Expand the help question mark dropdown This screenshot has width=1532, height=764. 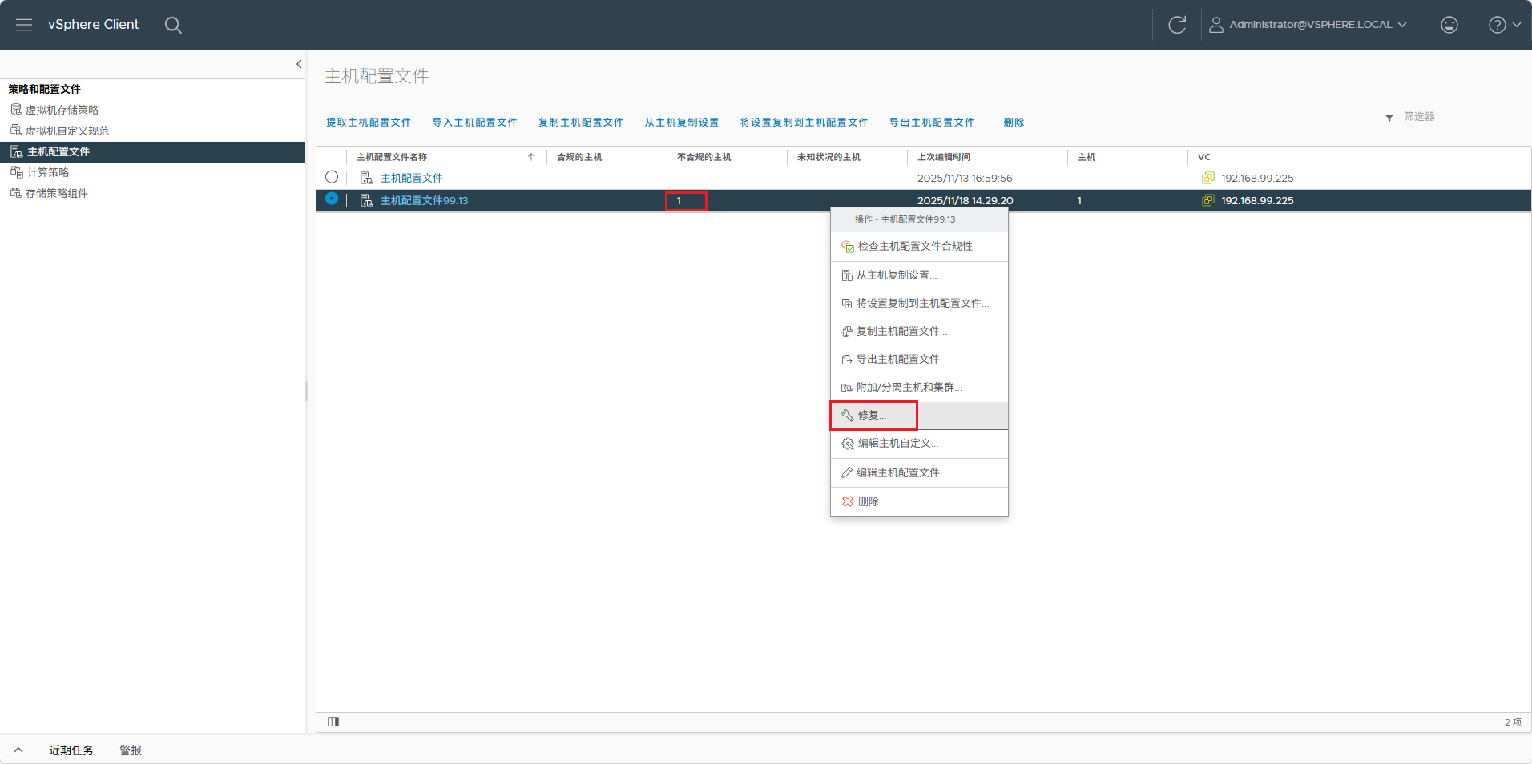coord(1505,25)
